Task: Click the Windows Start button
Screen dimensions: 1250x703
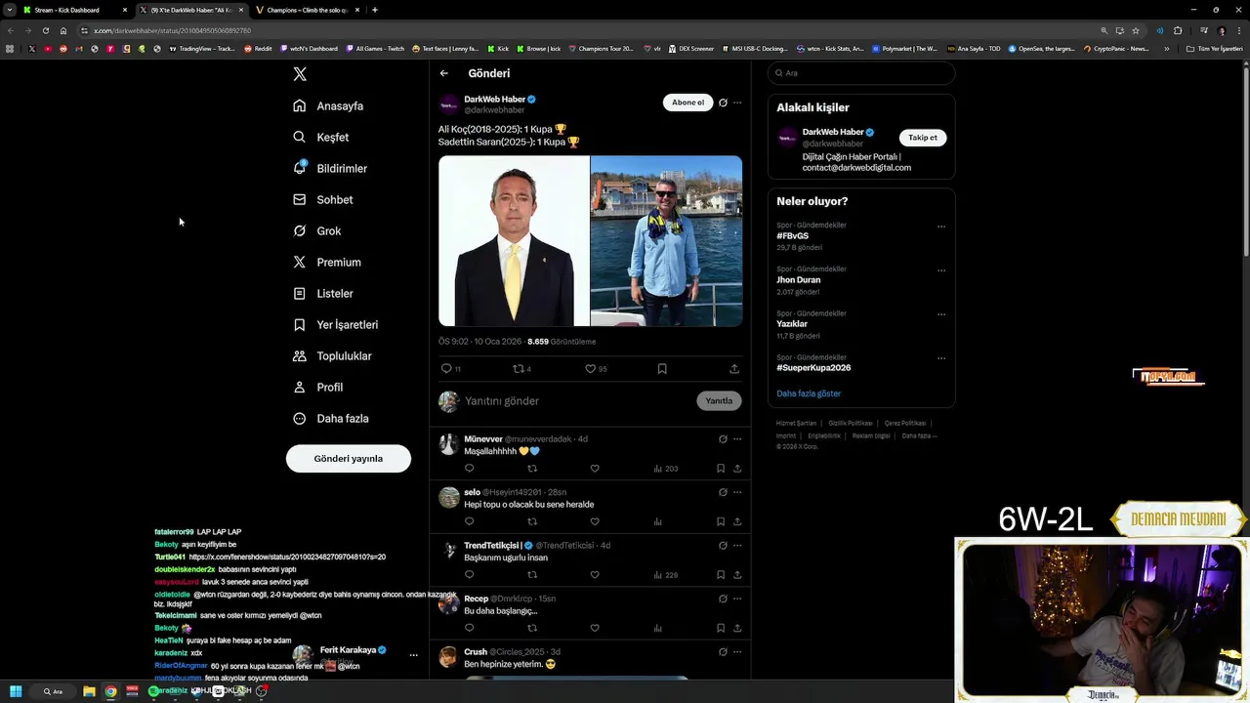Action: tap(16, 691)
